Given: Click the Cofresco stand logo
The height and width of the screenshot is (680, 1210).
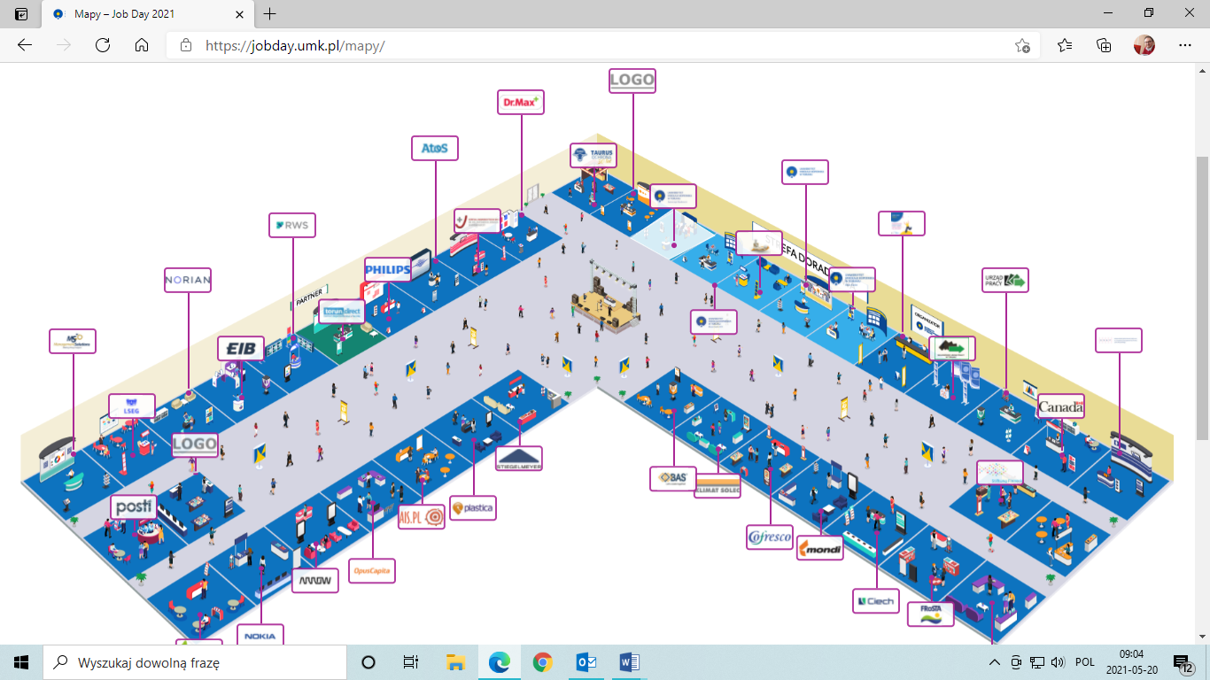Looking at the screenshot, I should pos(769,537).
